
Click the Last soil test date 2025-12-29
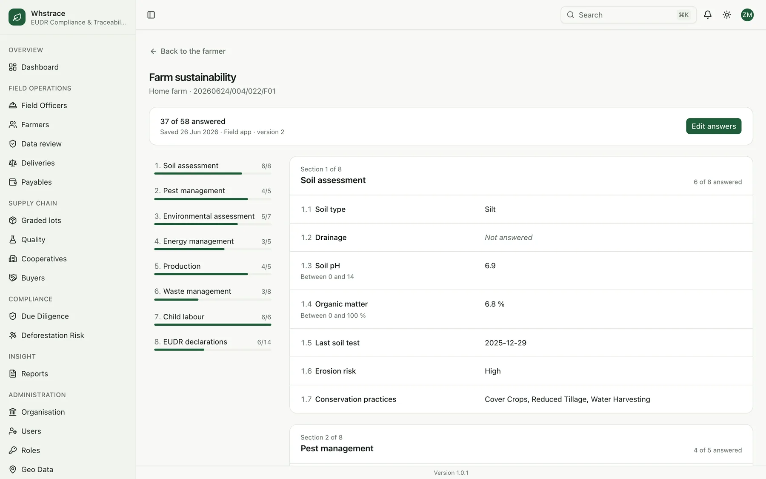point(506,343)
